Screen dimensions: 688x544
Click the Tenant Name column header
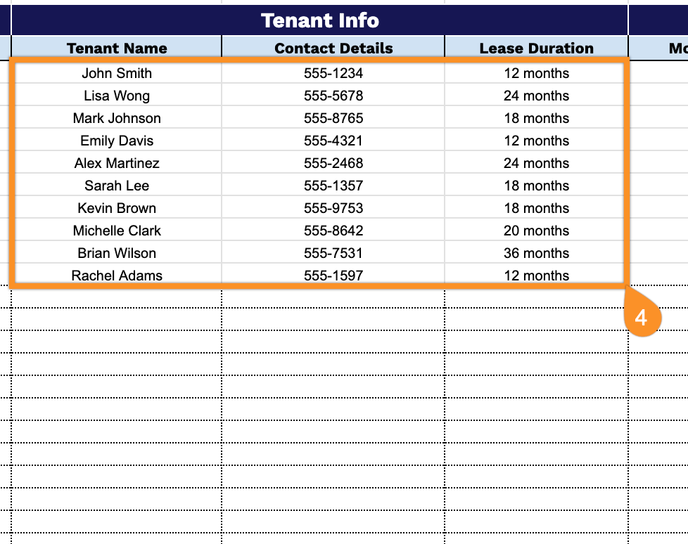[117, 48]
